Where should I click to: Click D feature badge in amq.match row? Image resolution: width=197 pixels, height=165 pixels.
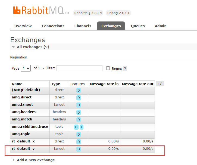79,120
